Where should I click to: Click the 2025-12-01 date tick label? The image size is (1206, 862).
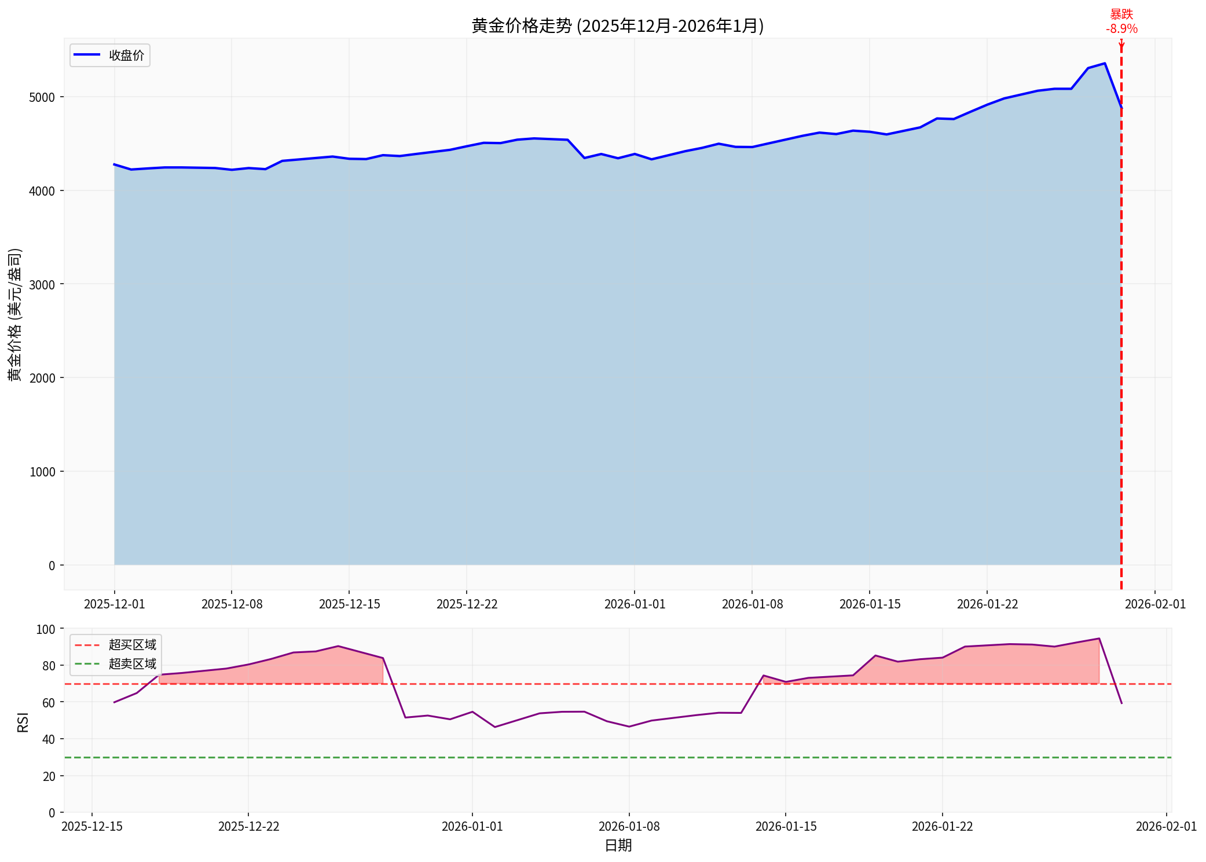[x=114, y=604]
